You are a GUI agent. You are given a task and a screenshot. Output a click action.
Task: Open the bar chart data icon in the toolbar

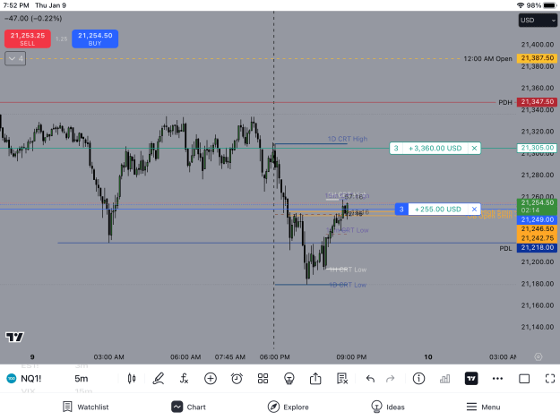(x=444, y=379)
